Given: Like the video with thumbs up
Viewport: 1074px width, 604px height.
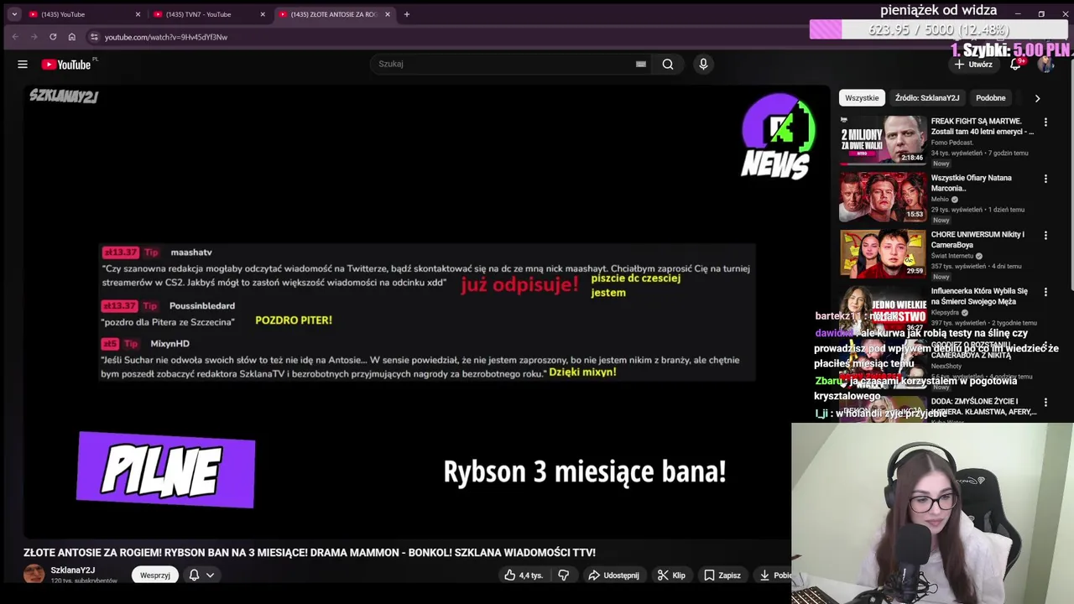Looking at the screenshot, I should coord(523,575).
